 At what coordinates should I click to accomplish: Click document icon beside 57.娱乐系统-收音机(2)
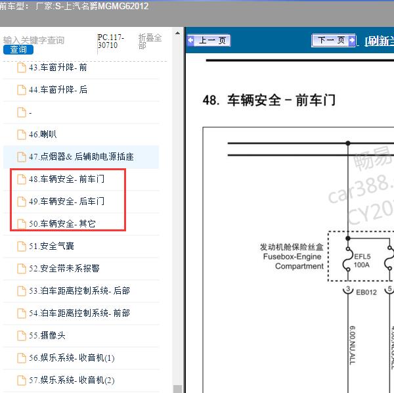pos(22,381)
